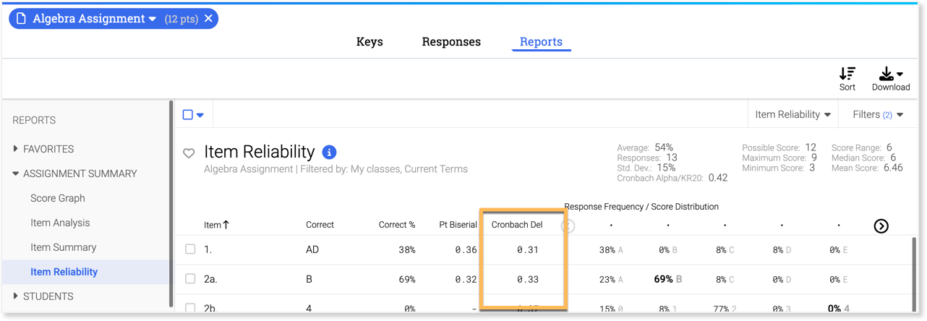Viewport: 927px width, 321px height.
Task: Switch to the Responses tab
Action: tap(451, 42)
